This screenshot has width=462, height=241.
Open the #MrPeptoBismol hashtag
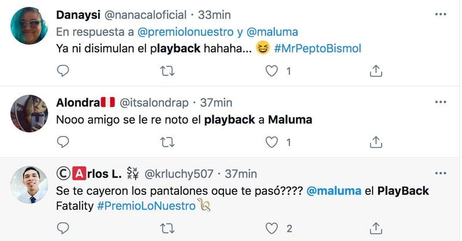[x=317, y=49]
